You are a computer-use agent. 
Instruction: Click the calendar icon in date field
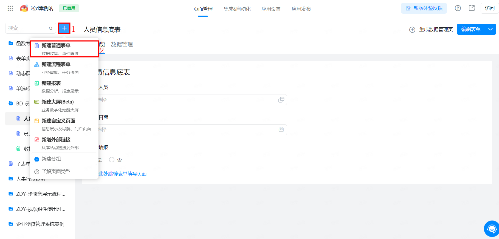coord(281,129)
